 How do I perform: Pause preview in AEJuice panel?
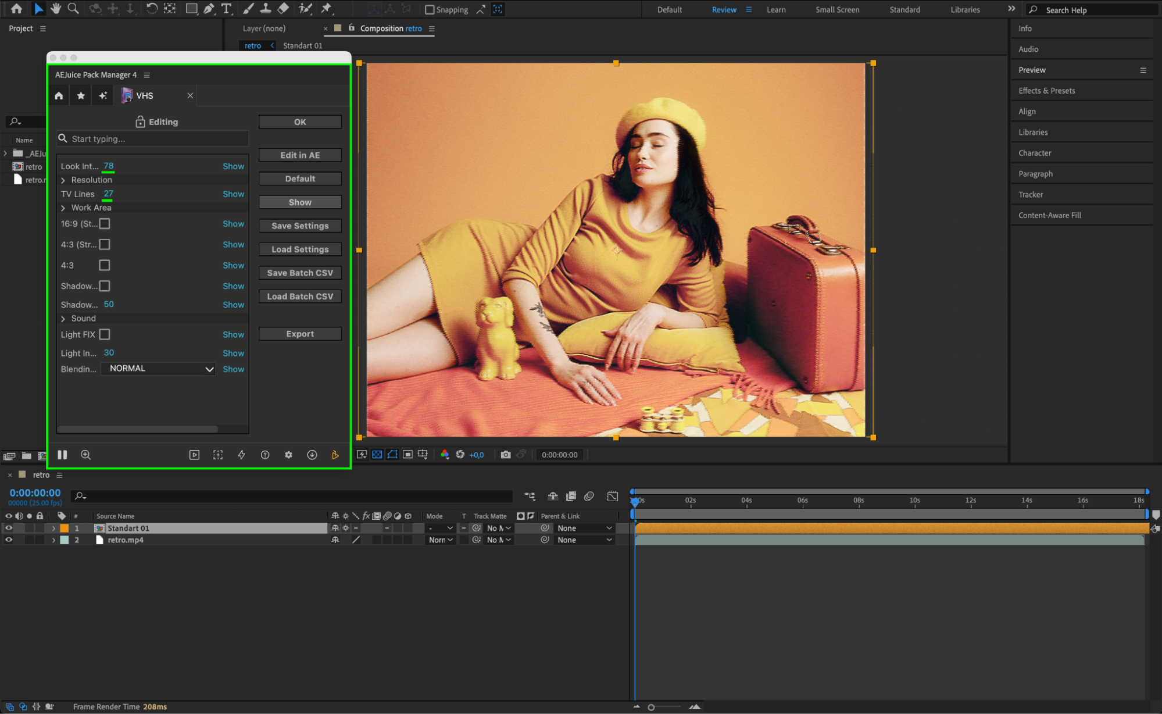coord(62,455)
